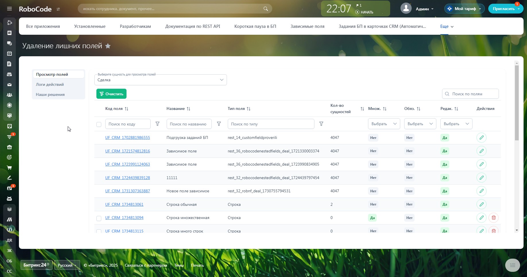Expand the Еще menu
The image size is (527, 277).
[447, 26]
